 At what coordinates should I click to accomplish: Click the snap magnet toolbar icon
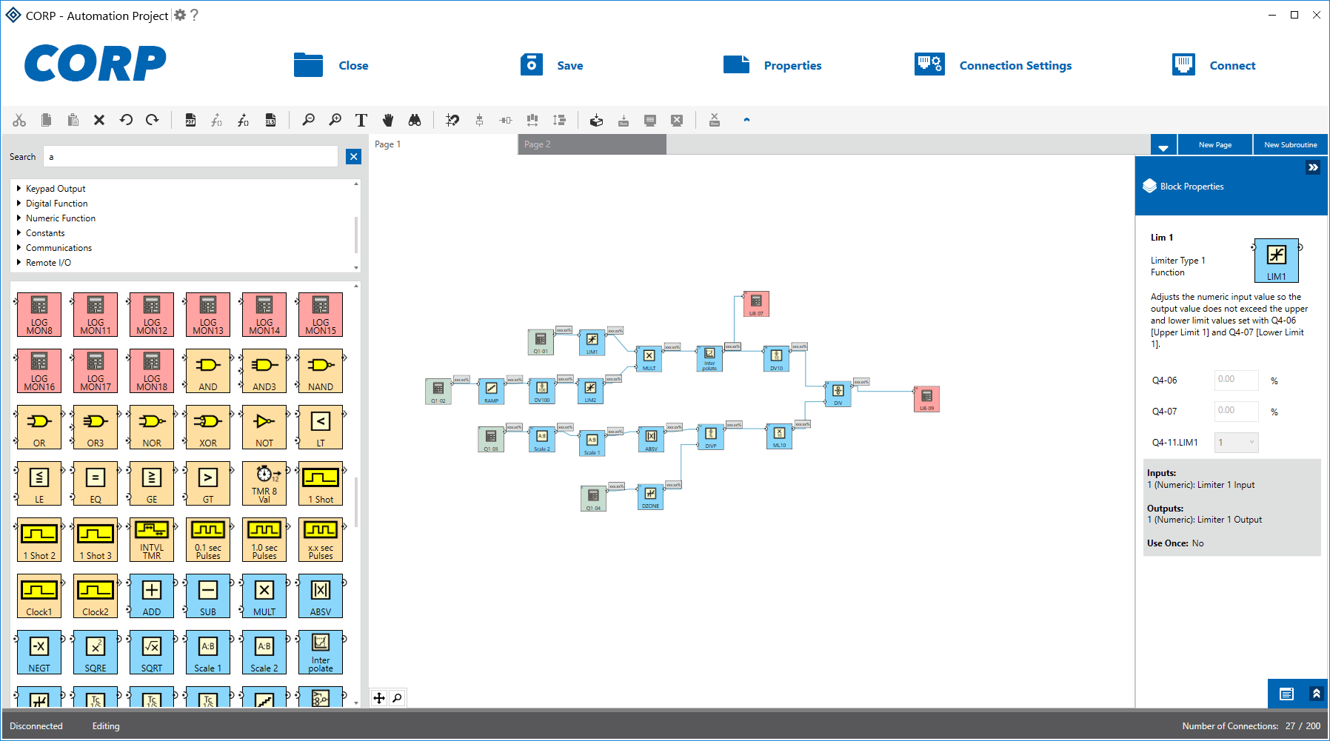(452, 120)
